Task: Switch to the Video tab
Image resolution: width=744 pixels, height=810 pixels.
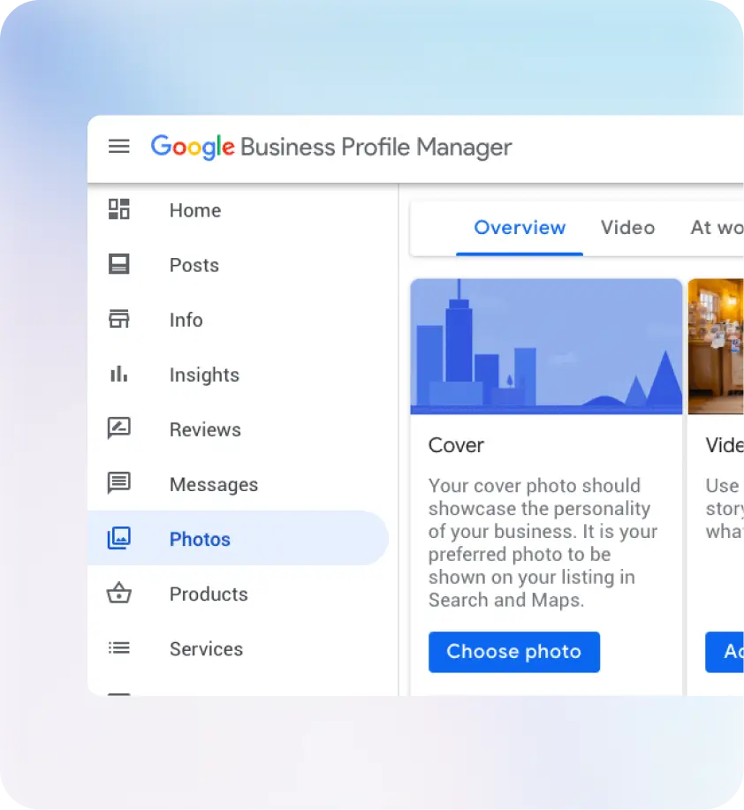Action: point(627,228)
